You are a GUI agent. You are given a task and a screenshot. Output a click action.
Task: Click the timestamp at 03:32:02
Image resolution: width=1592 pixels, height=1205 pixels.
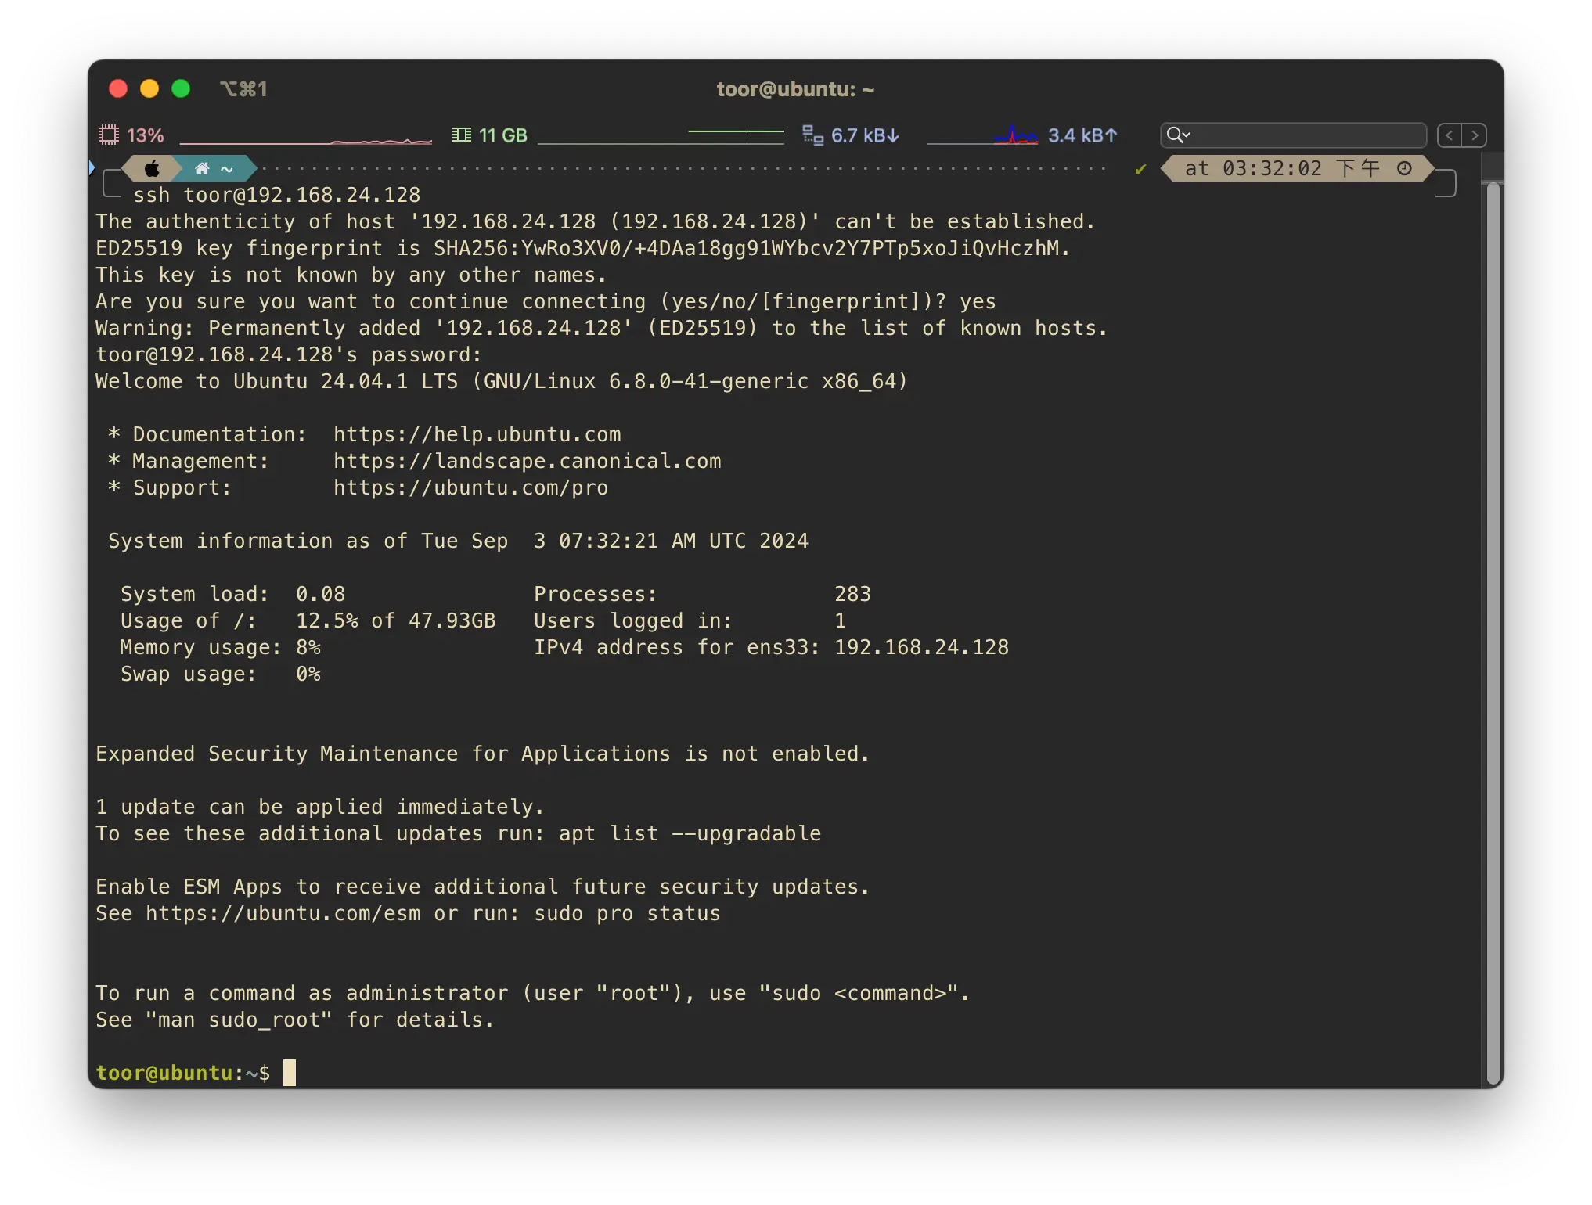coord(1272,168)
